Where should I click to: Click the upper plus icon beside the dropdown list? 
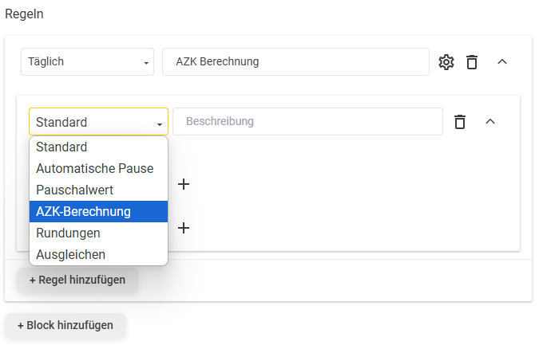point(184,184)
